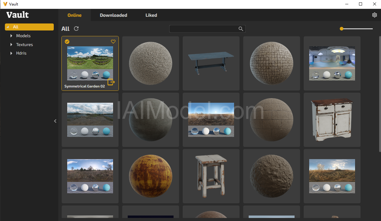Screen dimensions: 381x221
Task: Pick the worn wooden stool model
Action: (x=211, y=176)
